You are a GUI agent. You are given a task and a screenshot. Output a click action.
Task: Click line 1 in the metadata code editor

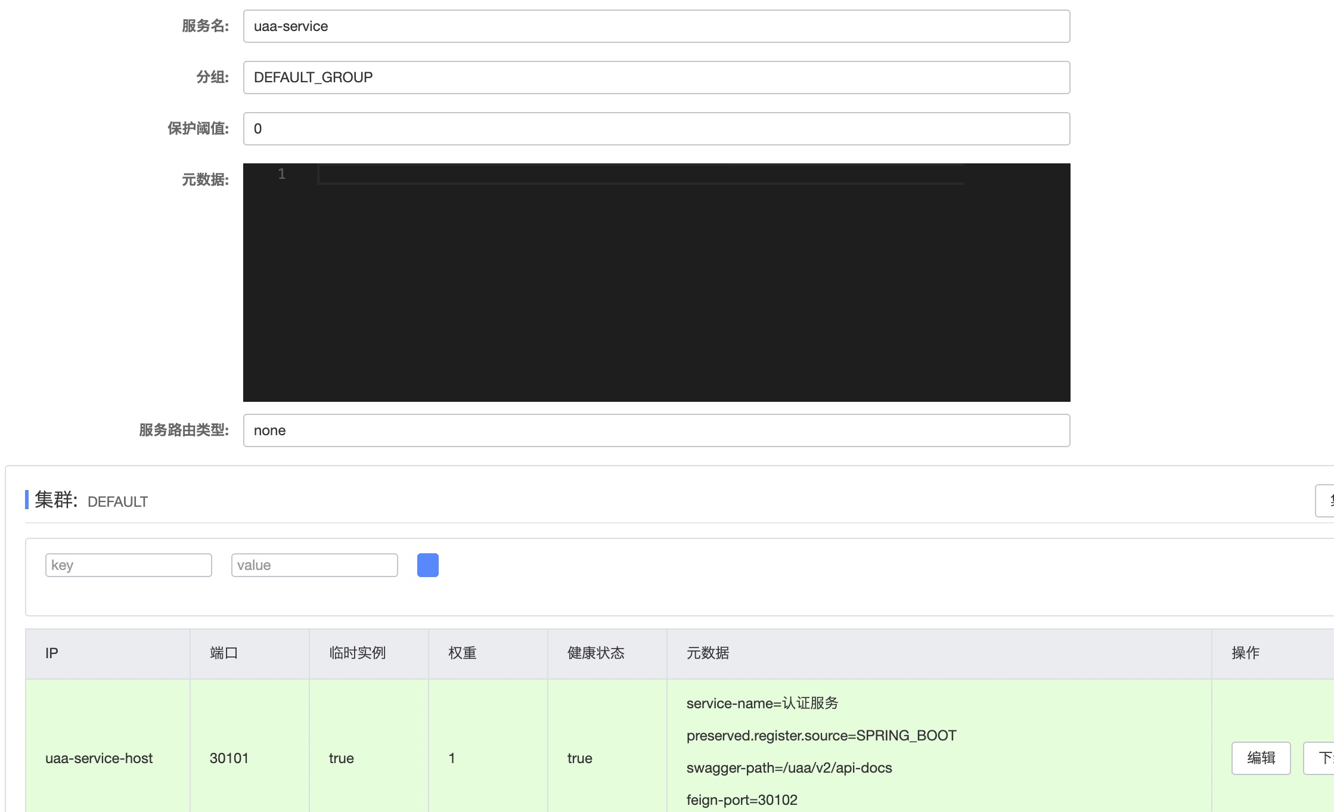pyautogui.click(x=641, y=175)
